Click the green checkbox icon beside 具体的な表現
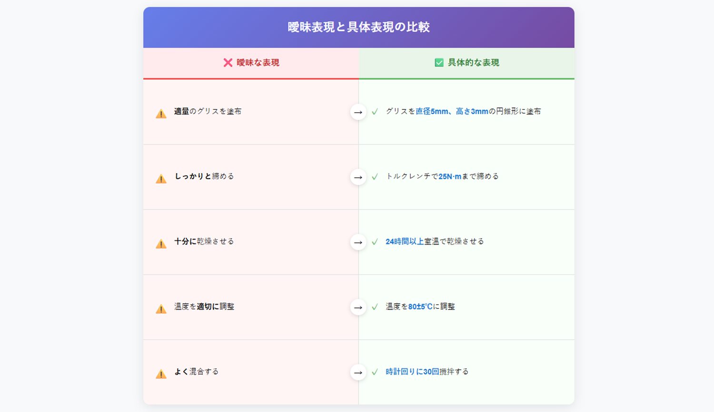This screenshot has height=412, width=714. (439, 63)
